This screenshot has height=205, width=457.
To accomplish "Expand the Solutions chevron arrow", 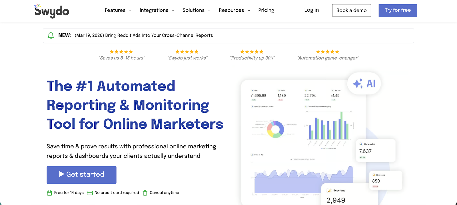I will pyautogui.click(x=209, y=11).
